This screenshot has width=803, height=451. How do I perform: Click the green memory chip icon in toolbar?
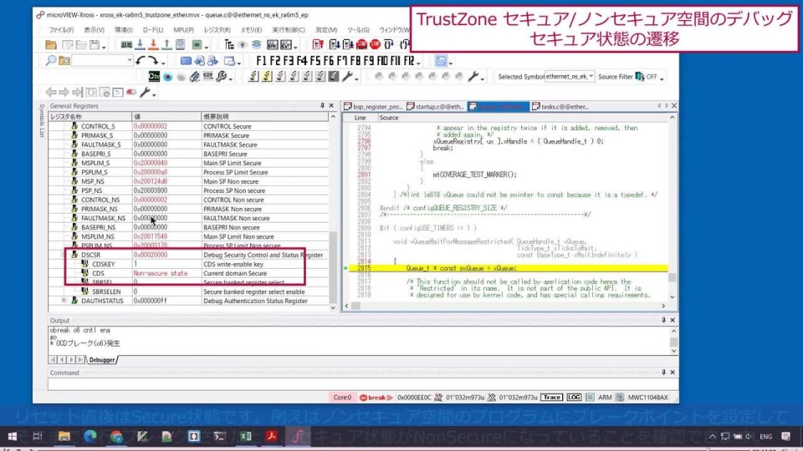coord(126,45)
